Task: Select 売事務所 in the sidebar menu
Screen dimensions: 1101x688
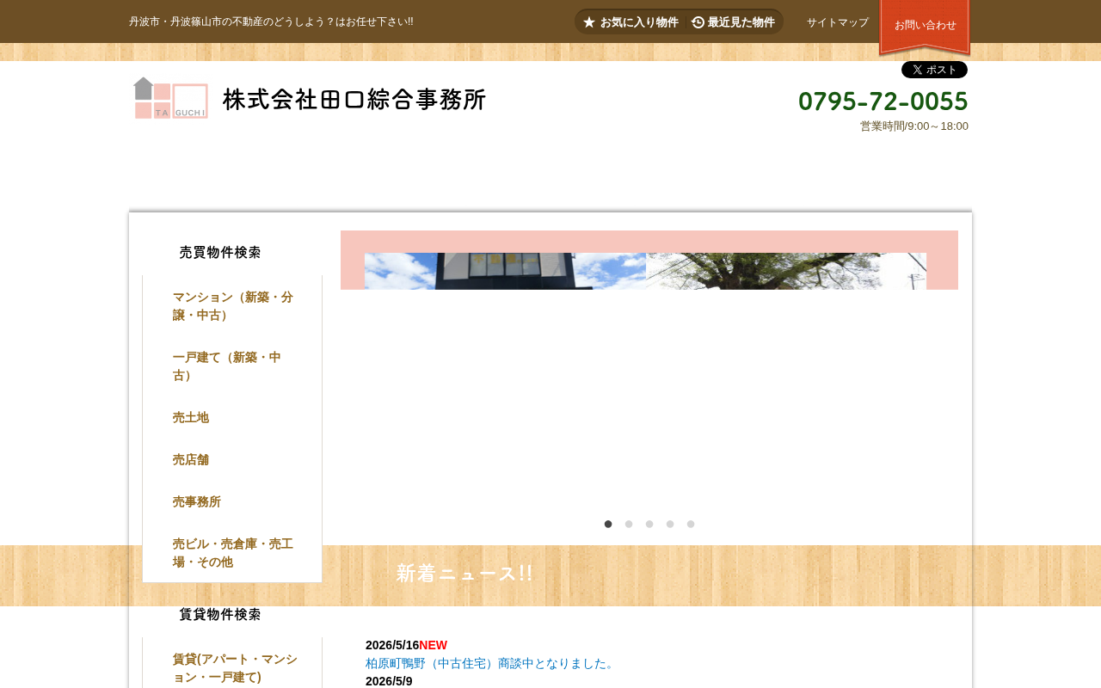Action: point(232,501)
